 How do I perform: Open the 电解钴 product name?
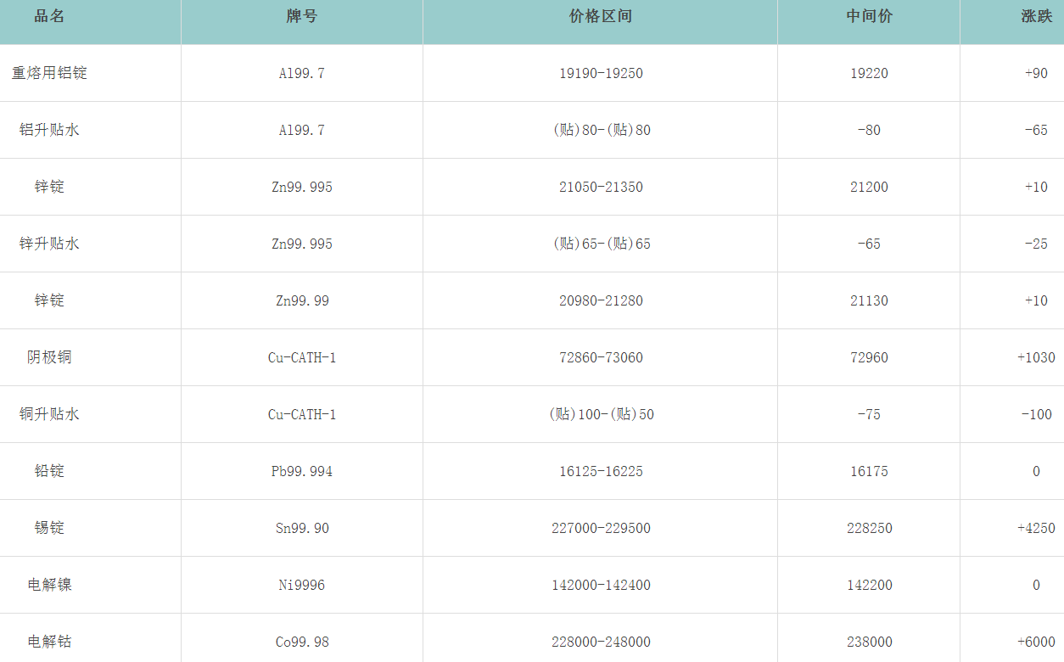(x=49, y=642)
